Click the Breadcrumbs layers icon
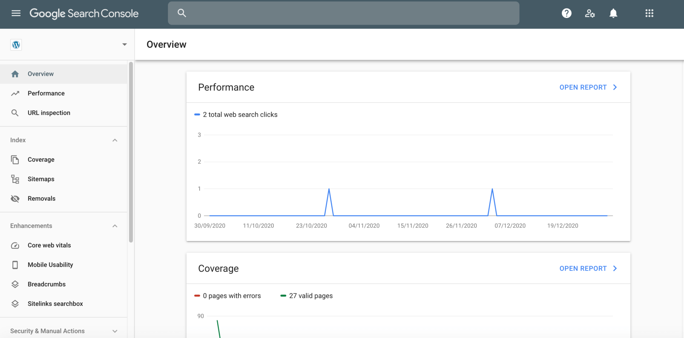The width and height of the screenshot is (684, 338). [x=15, y=284]
